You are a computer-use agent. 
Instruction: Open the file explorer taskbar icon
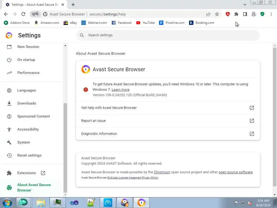41,203
